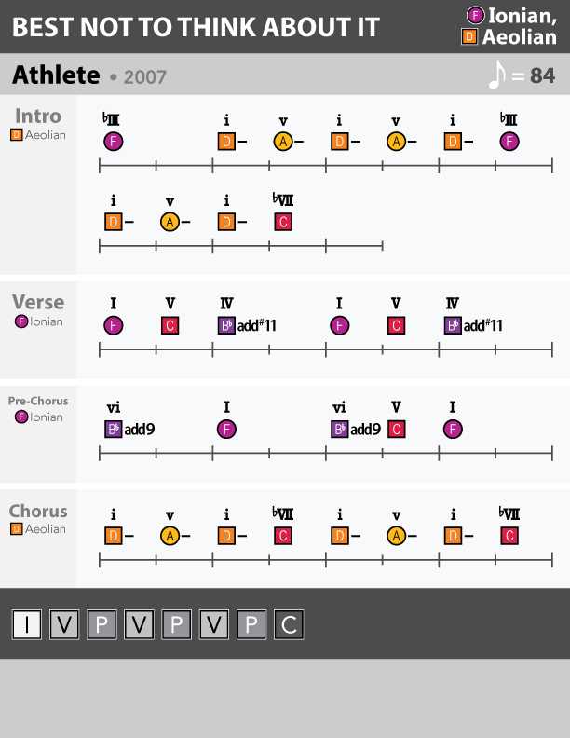Click the D Aeolian icon under Intro label
Viewport: 570px width, 738px height.
(17, 135)
